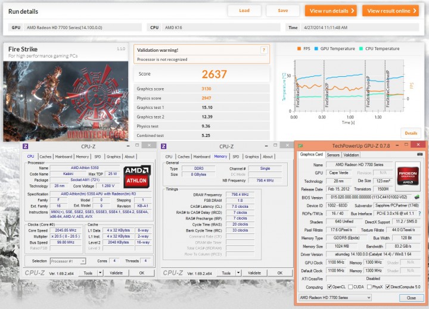
Task: Open Caches tab in the memory timings CPU-Z window
Action: 184,157
